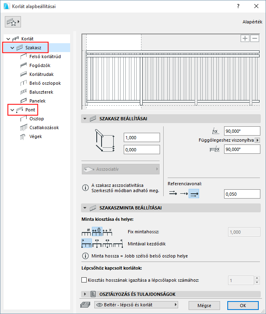Screen dimensions: 266x314
Task: Collapse SZAKASZMINTA BEÁLLÍTÁSAI panel
Action: tap(85, 208)
